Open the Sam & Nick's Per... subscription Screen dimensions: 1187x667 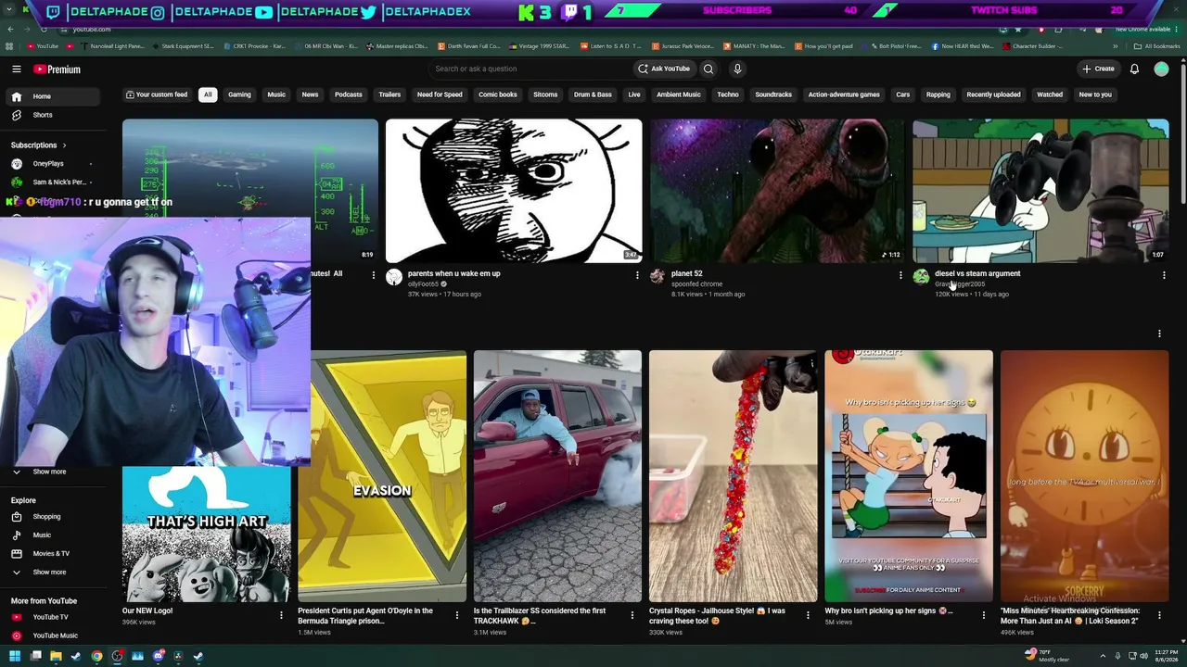tap(52, 182)
